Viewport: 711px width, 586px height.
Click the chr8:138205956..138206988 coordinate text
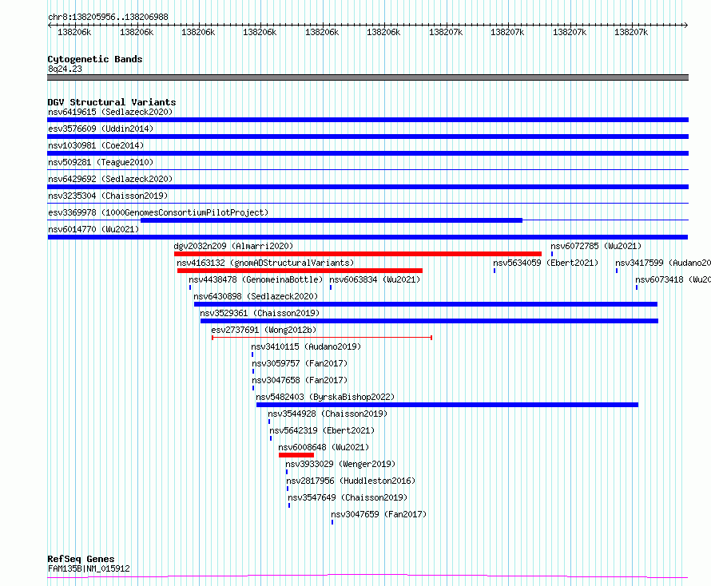108,17
